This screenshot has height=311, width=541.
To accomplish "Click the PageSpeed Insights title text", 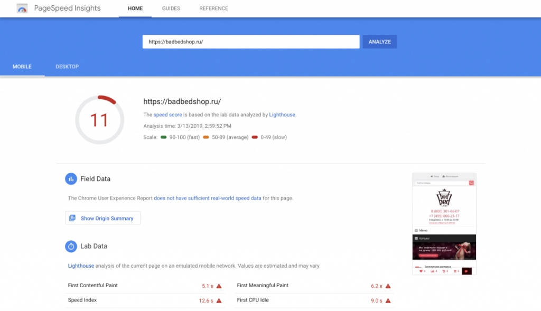I will [67, 8].
